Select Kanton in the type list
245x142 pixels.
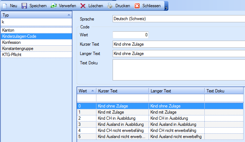click(x=36, y=30)
